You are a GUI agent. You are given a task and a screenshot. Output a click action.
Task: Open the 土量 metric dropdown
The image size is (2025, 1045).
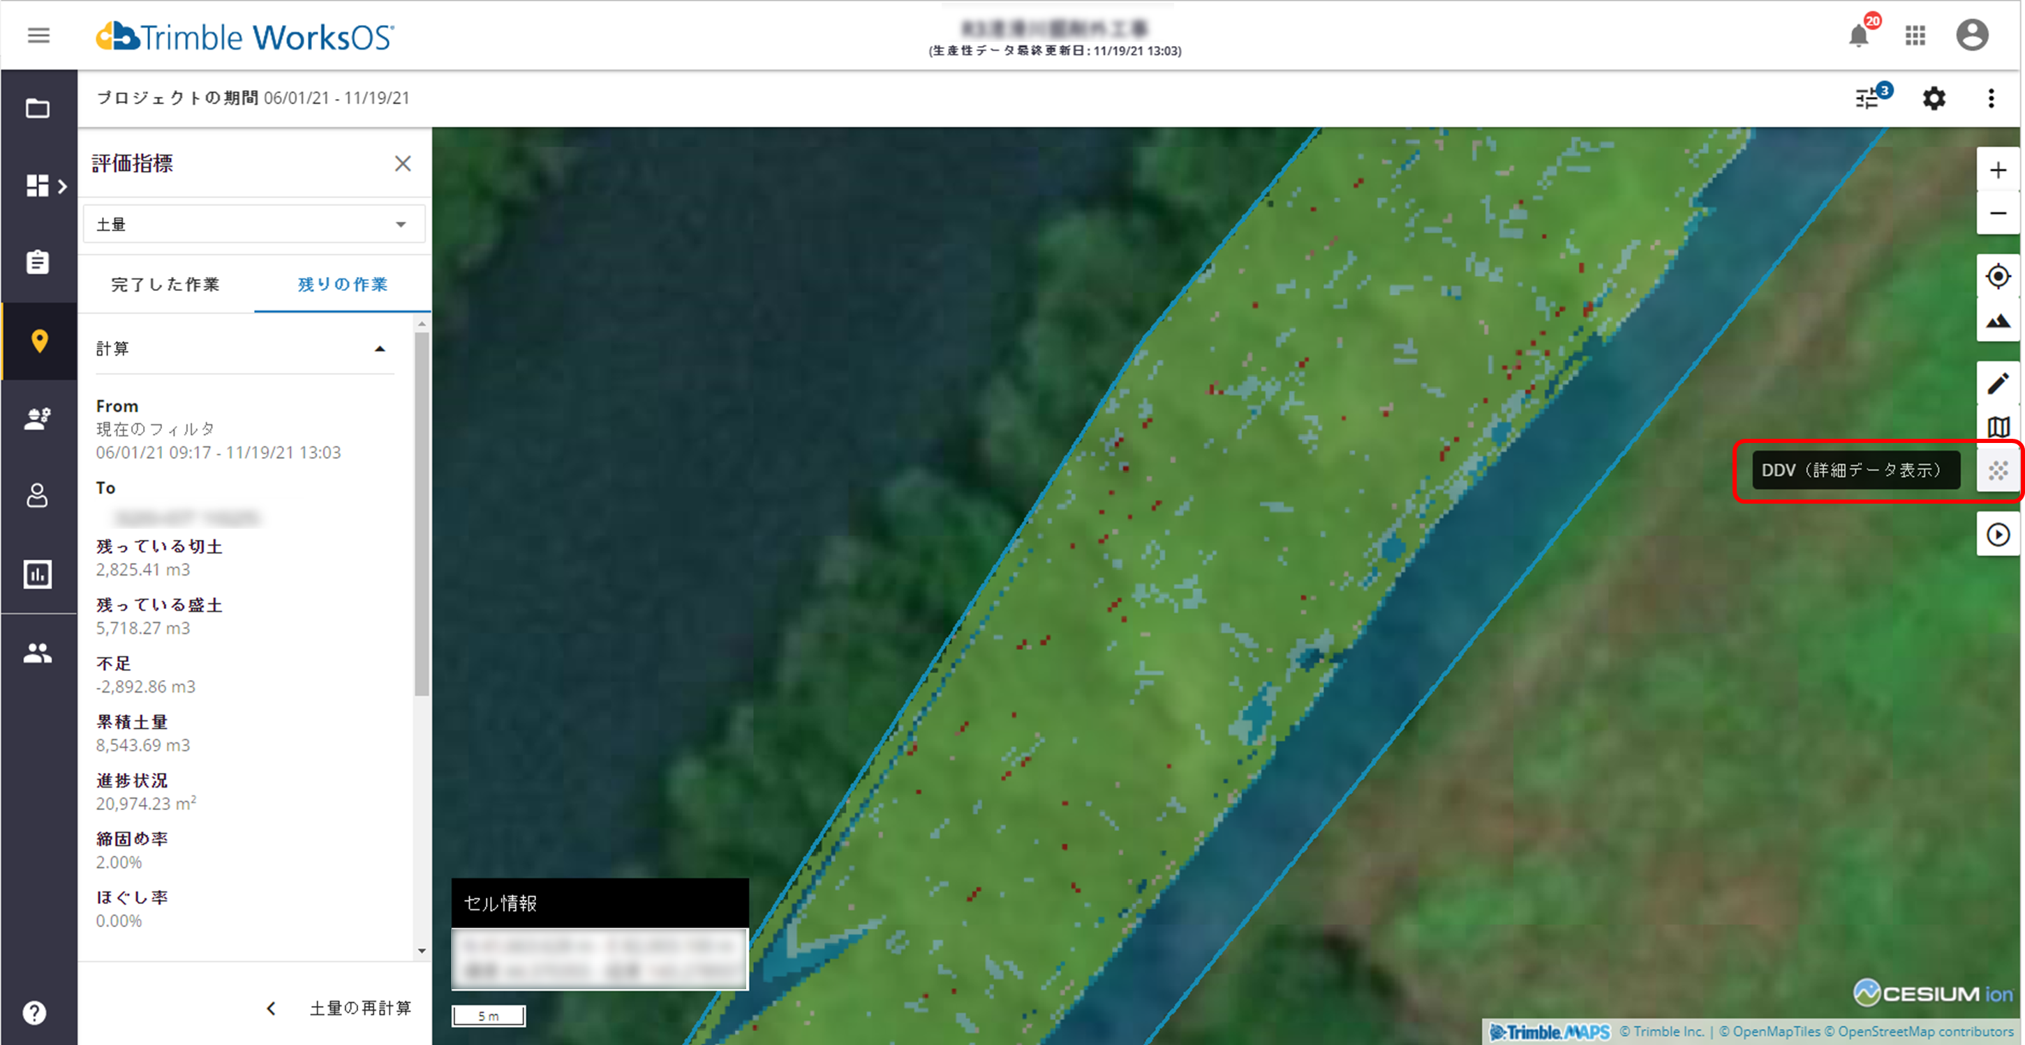254,225
